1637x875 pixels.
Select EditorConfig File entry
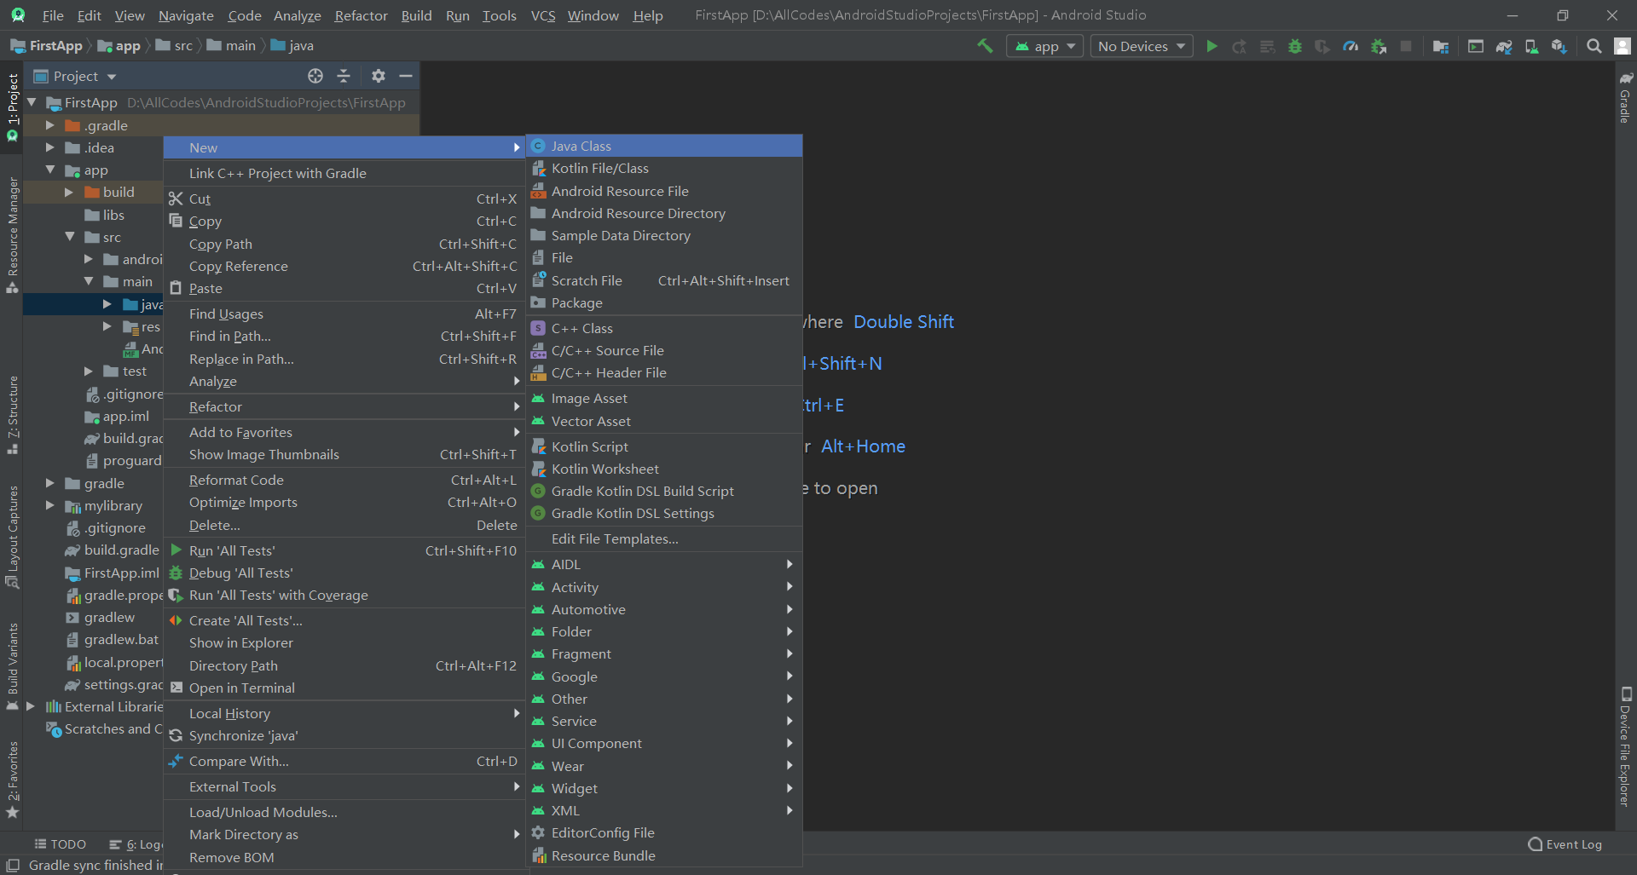pyautogui.click(x=664, y=832)
